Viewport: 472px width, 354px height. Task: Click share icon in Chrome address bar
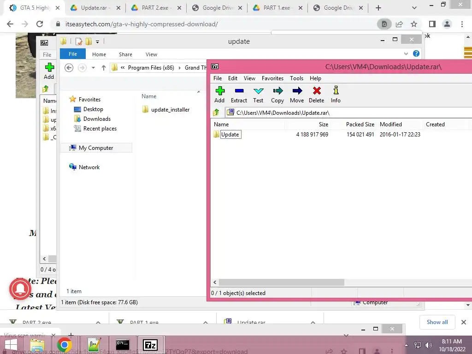point(399,24)
